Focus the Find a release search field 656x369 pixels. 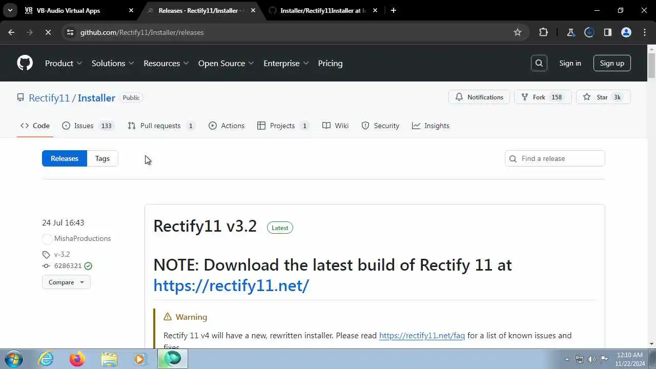[x=555, y=158]
